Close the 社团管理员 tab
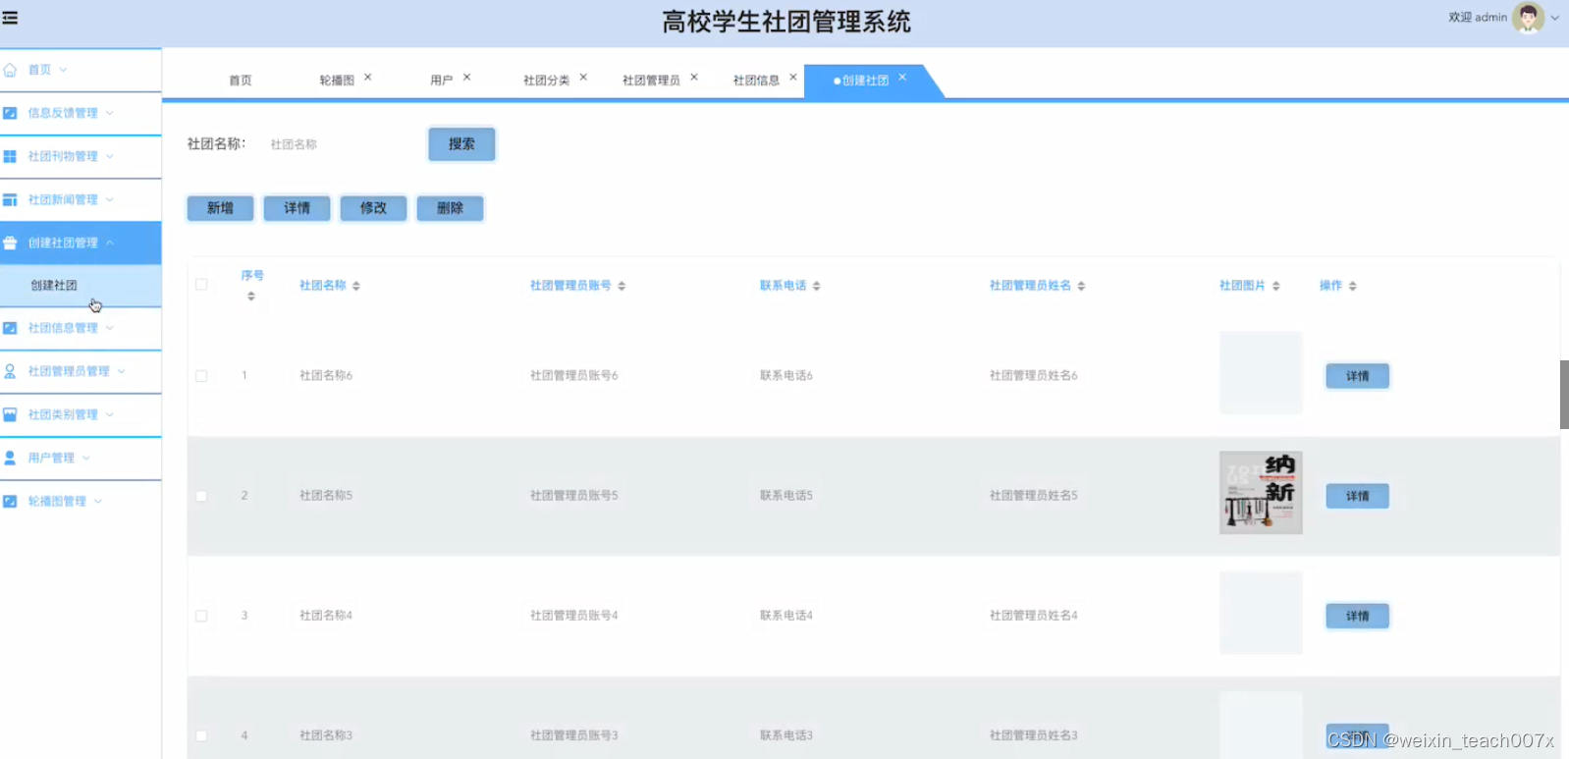Viewport: 1569px width, 759px height. click(x=694, y=77)
